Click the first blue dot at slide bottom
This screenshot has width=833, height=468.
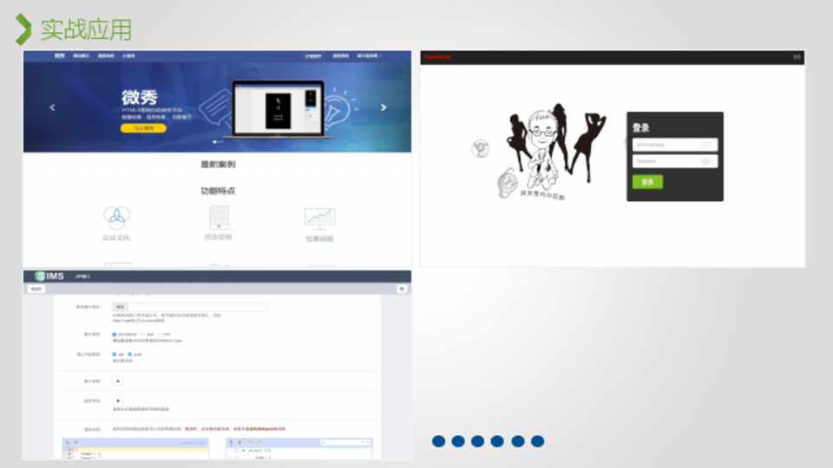click(x=438, y=441)
